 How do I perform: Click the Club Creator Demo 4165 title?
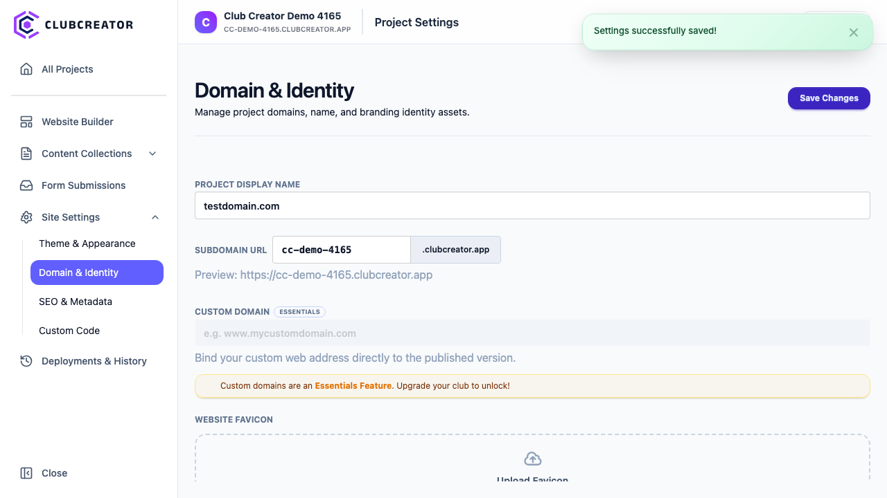tap(283, 16)
